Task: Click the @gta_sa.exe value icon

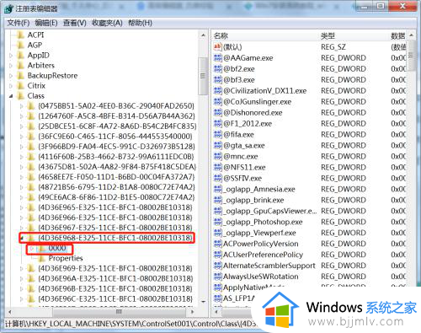Action: click(x=218, y=146)
